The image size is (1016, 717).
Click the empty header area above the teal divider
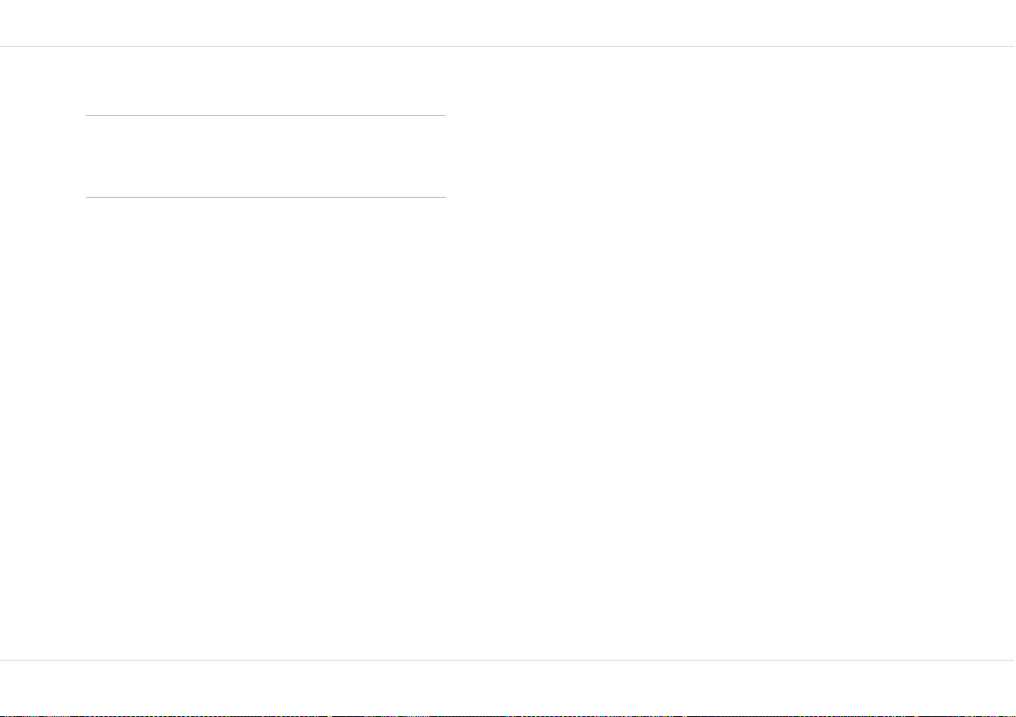tap(508, 23)
